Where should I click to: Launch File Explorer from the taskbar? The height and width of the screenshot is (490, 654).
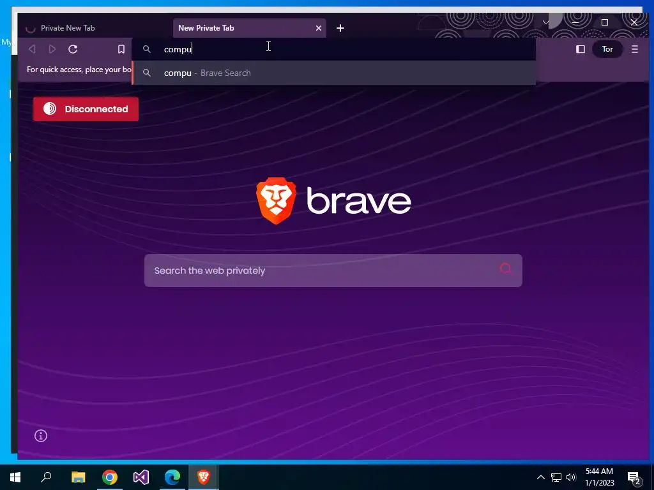pos(78,477)
